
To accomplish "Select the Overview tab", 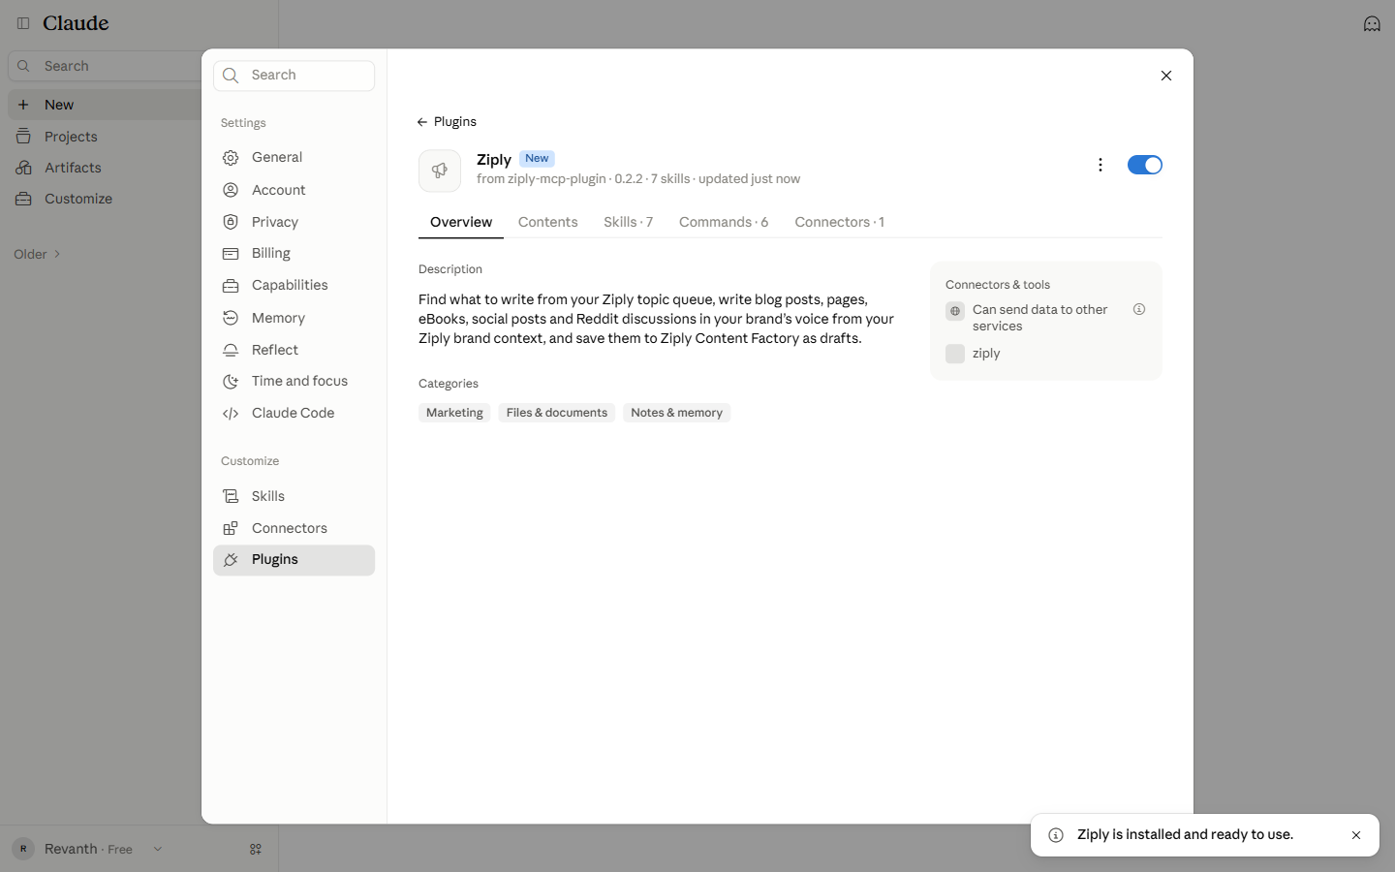I will [461, 222].
